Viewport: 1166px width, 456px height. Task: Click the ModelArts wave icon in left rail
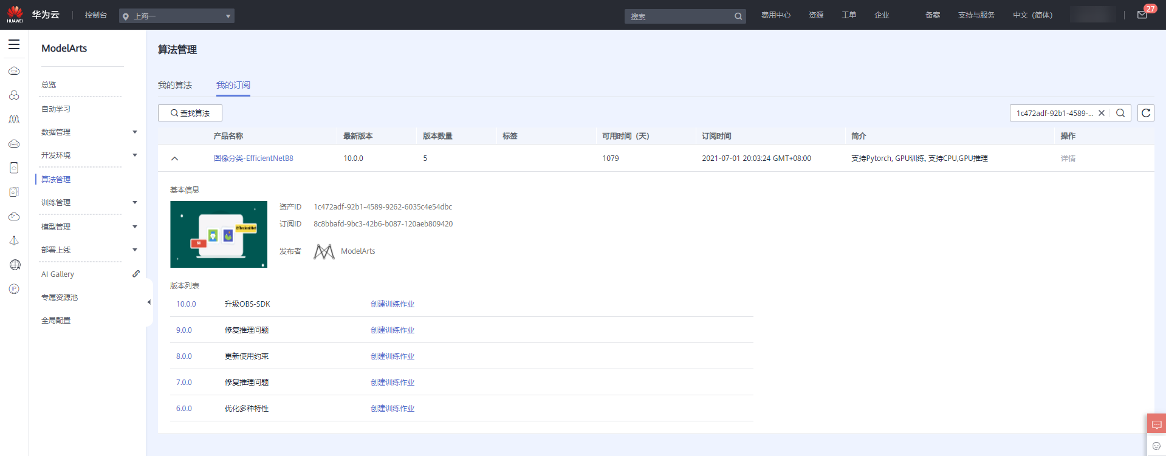tap(14, 119)
